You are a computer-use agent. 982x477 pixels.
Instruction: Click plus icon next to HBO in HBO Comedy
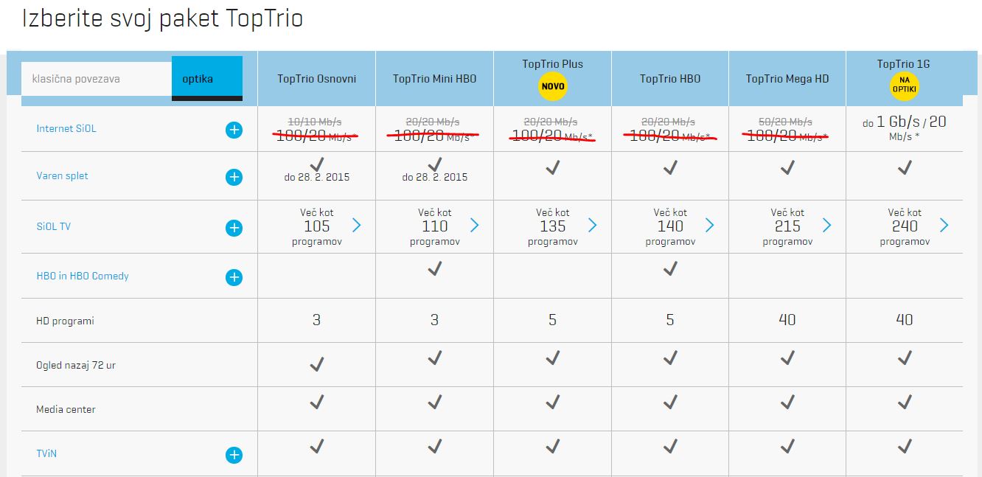[x=234, y=277]
